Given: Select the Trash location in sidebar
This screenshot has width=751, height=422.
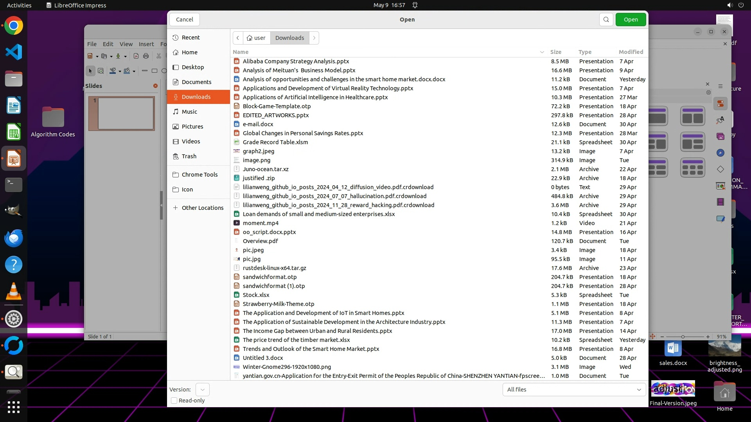Looking at the screenshot, I should point(189,156).
